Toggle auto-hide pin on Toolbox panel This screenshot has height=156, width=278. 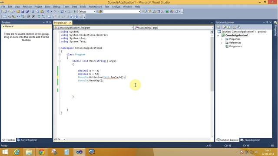(47, 23)
